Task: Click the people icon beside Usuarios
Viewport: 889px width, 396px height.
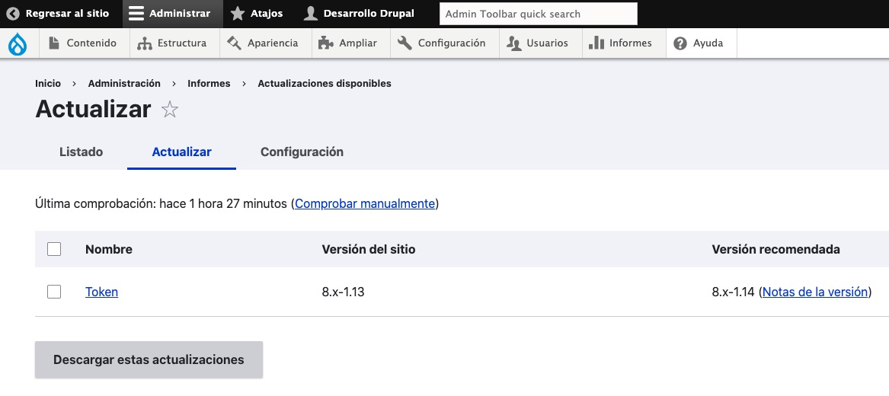Action: [x=513, y=43]
